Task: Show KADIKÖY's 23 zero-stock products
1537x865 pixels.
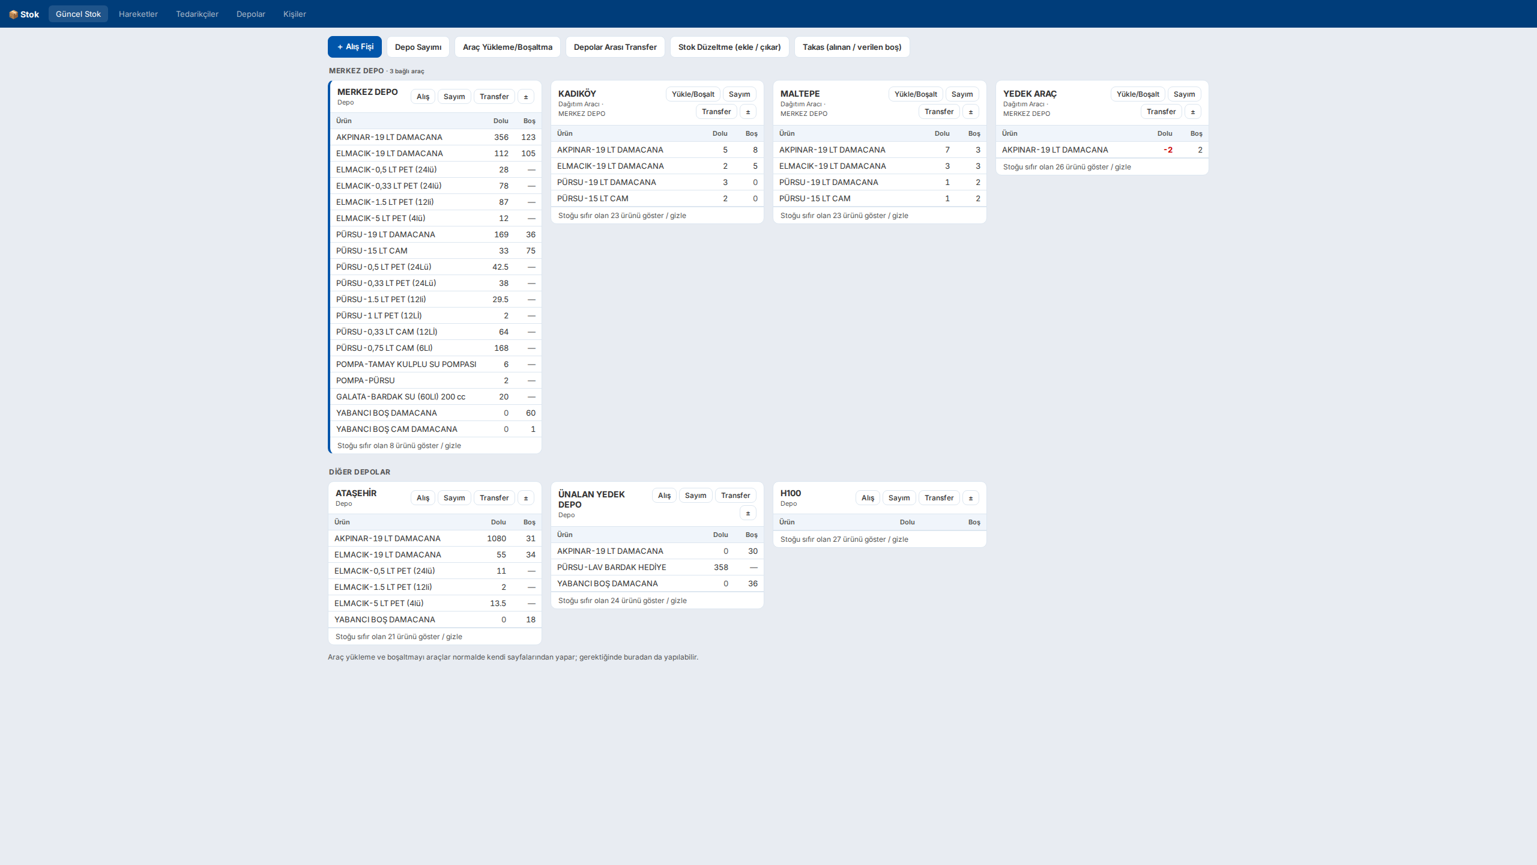Action: [x=622, y=216]
